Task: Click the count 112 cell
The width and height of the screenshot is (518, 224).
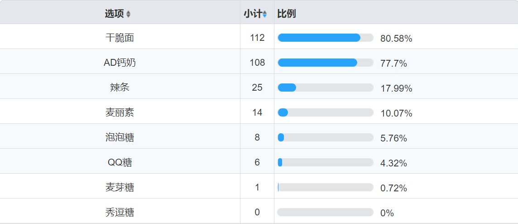Action: [257, 38]
